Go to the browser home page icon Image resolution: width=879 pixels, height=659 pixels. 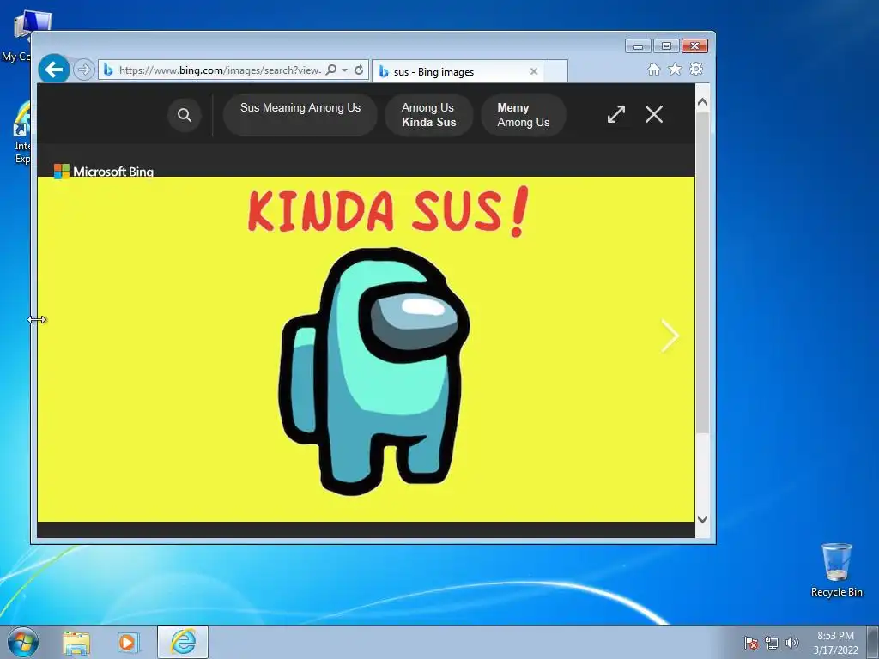click(653, 69)
